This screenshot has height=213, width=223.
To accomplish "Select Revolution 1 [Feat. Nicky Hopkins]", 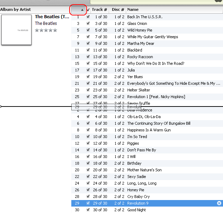I will tap(156, 97).
